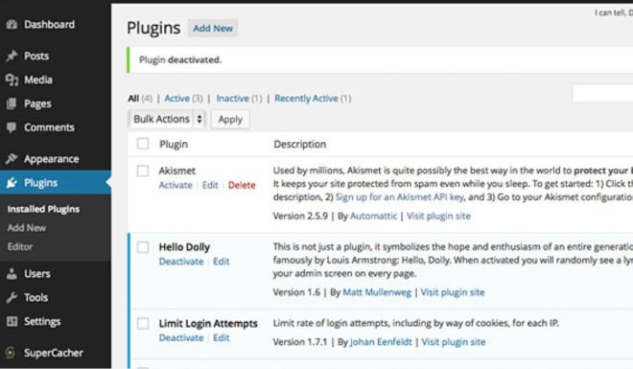Click Edit link under Hello Dolly
The width and height of the screenshot is (633, 369).
click(x=222, y=262)
